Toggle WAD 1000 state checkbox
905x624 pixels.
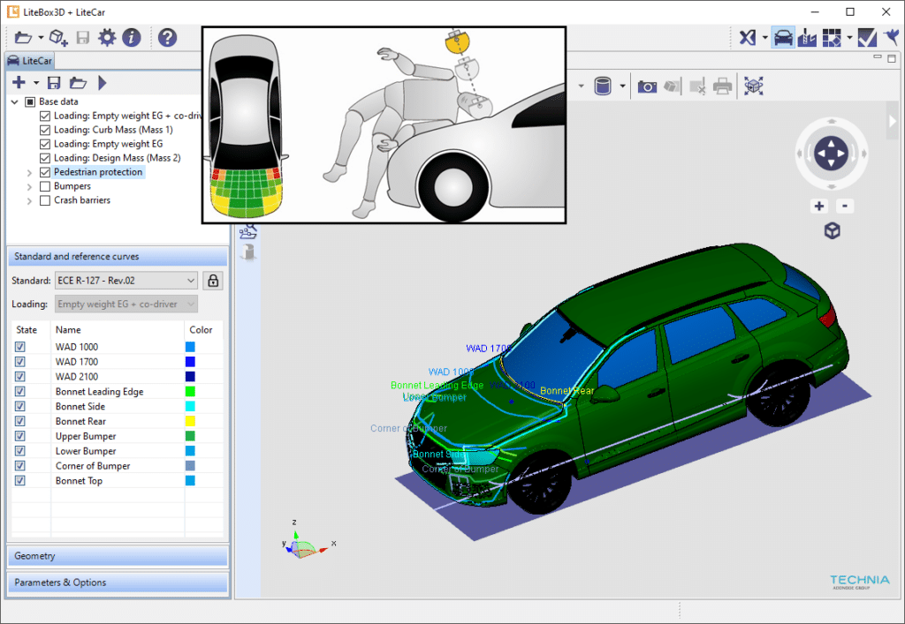coord(20,347)
